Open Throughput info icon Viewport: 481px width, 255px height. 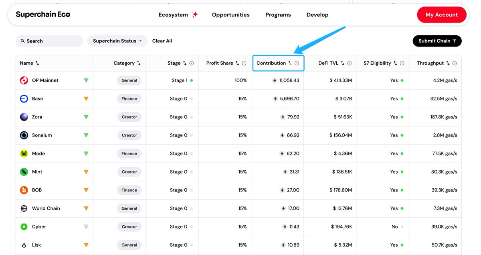455,63
